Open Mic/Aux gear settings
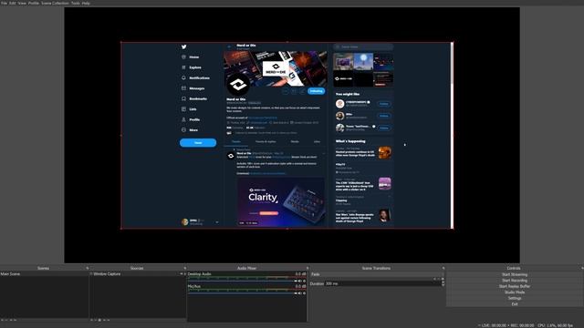Screen dimensions: 584x328 click(x=304, y=293)
